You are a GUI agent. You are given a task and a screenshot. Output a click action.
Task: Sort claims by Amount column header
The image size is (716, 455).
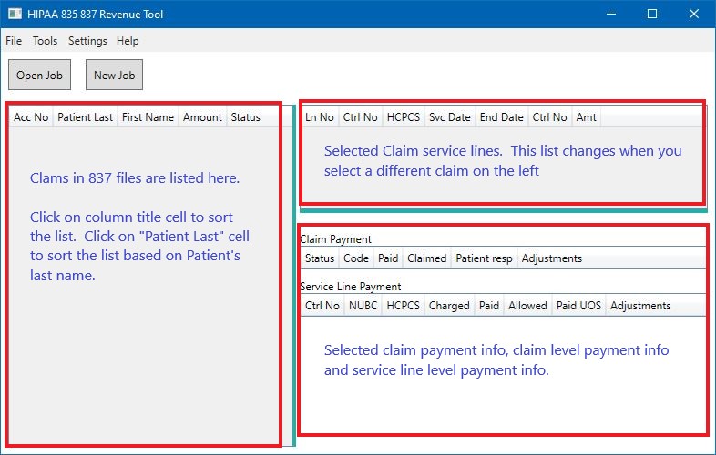pos(202,117)
